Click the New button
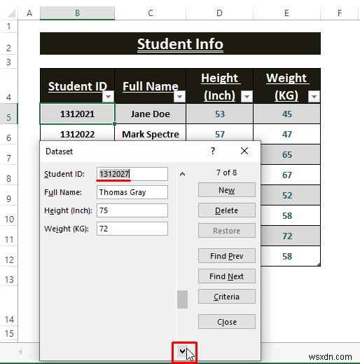This screenshot has width=360, height=364. [227, 190]
